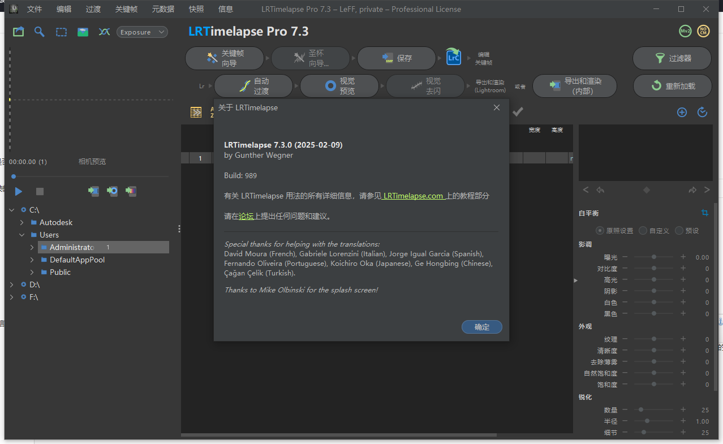Image resolution: width=723 pixels, height=444 pixels.
Task: Click the 过滤器 filter button
Action: [x=672, y=58]
